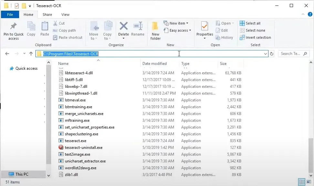Click the Search Tesseract-OCR box
Viewport: 314px width, 186px height.
293,54
